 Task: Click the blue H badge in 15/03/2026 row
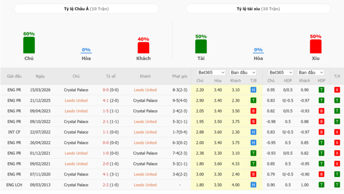click(253, 90)
